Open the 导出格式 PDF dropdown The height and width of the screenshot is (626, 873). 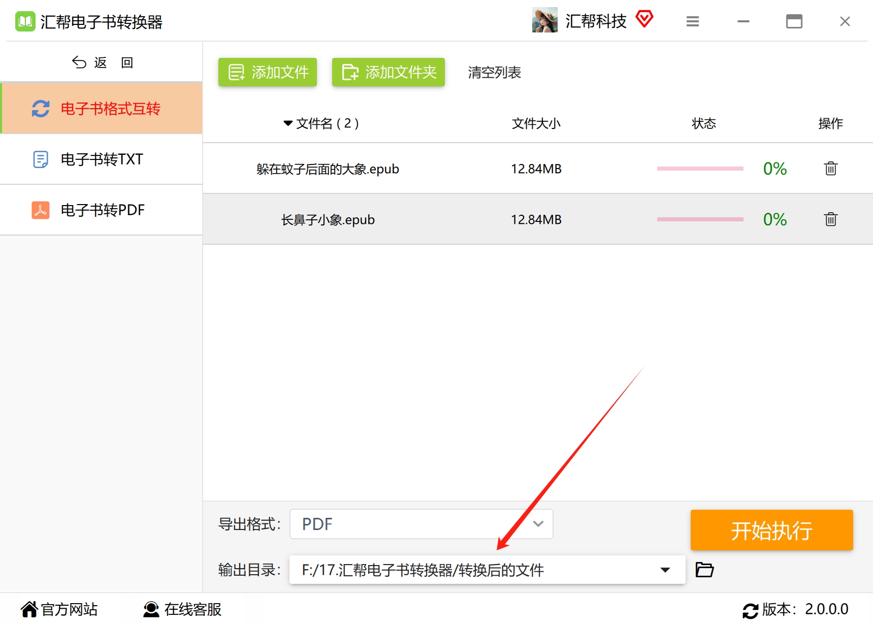421,524
